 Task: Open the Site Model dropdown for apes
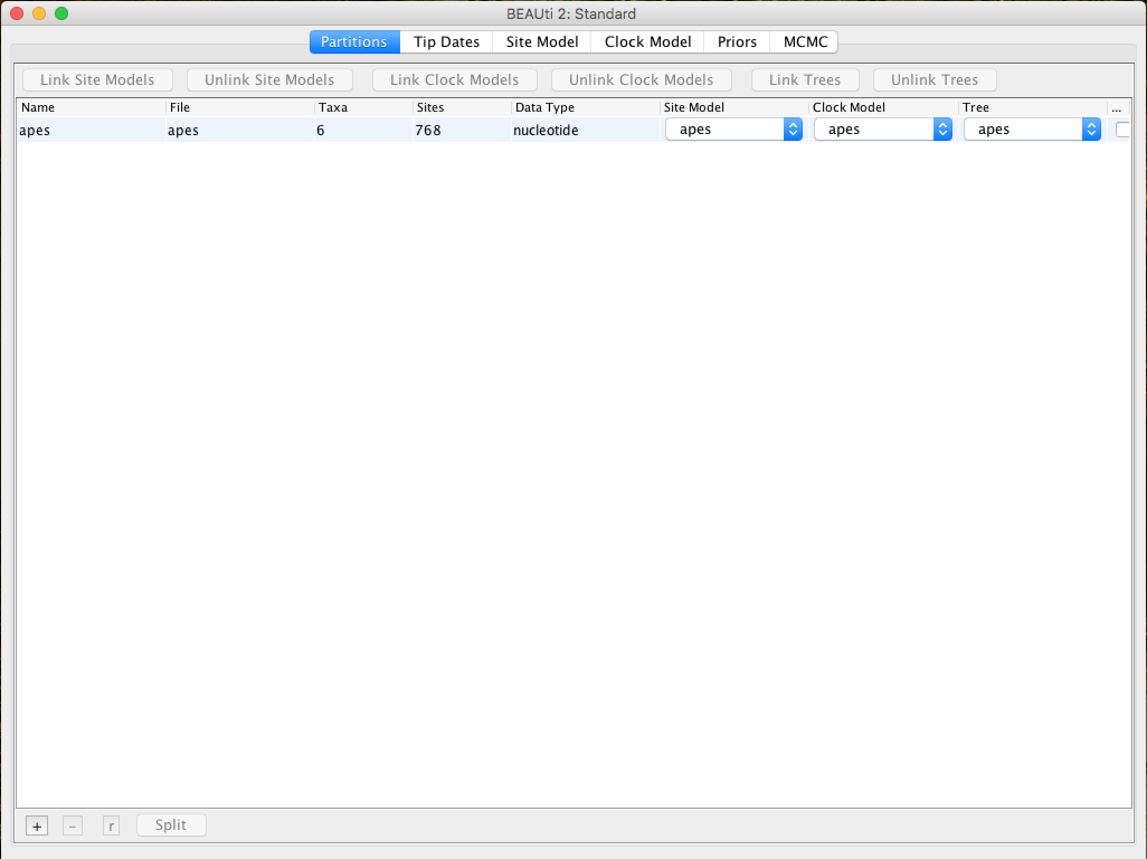733,130
